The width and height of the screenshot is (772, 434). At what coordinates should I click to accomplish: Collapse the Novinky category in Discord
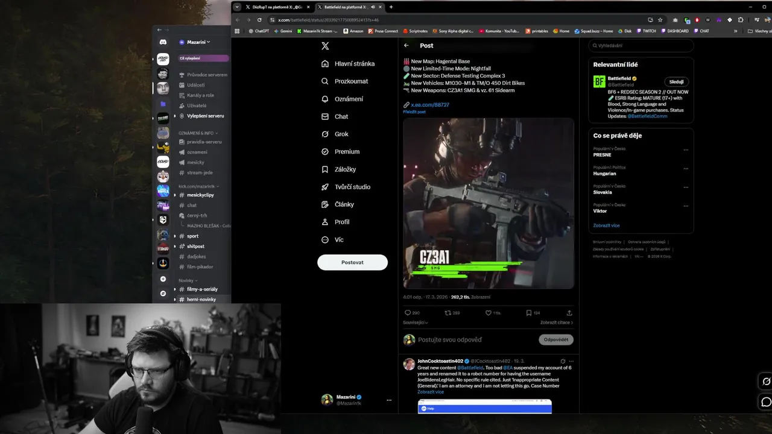pyautogui.click(x=188, y=280)
